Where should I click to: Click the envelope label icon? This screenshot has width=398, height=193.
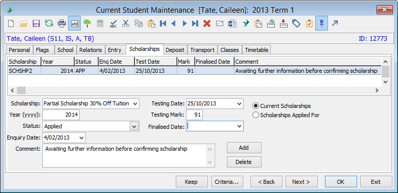pos(220,23)
